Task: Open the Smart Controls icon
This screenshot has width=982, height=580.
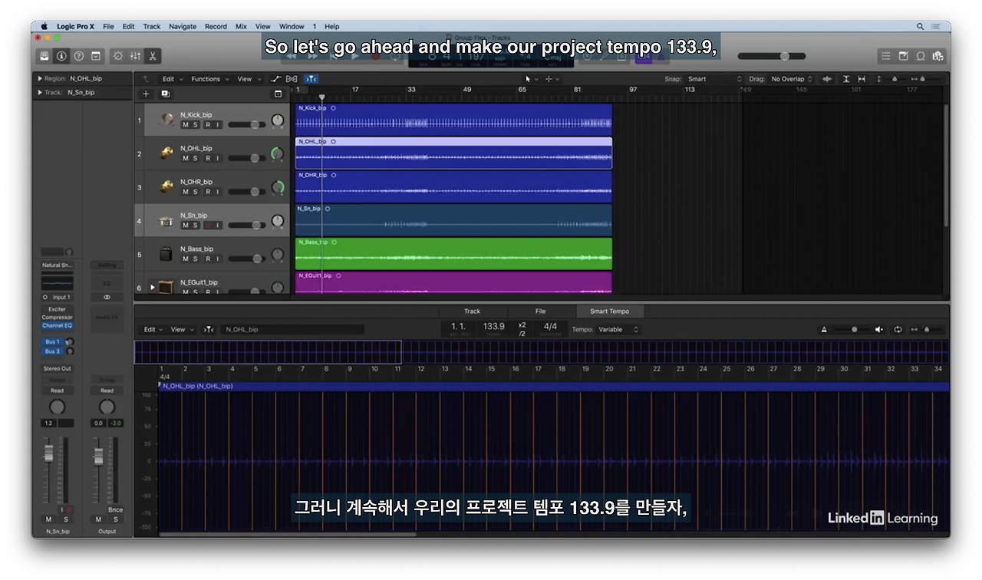Action: coord(118,56)
